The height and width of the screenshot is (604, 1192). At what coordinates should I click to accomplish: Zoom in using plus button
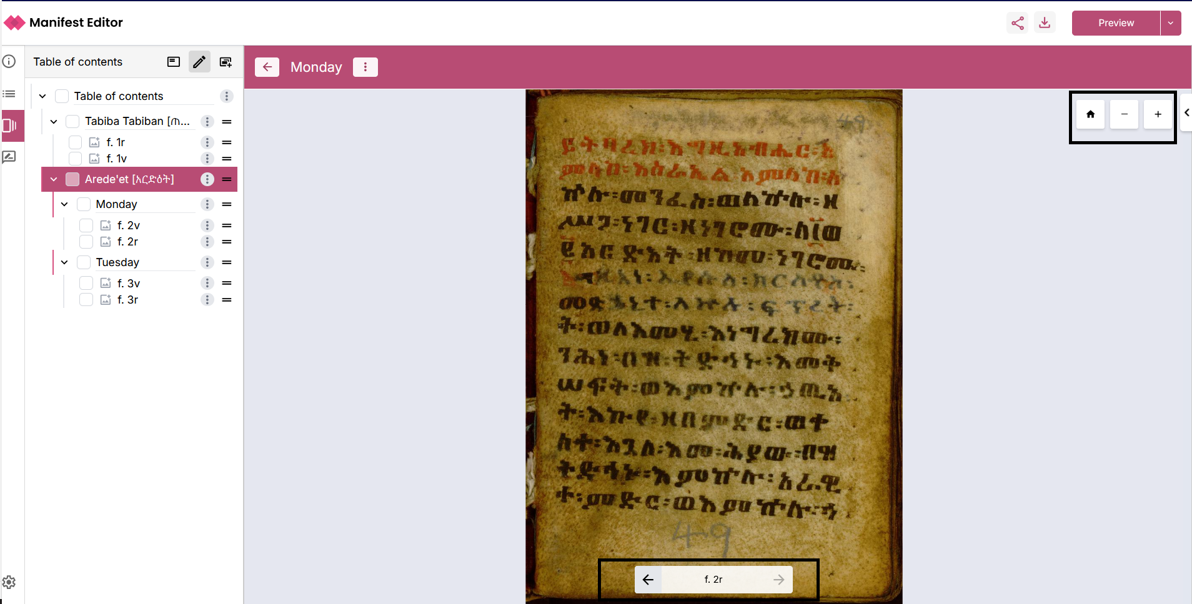(1158, 114)
